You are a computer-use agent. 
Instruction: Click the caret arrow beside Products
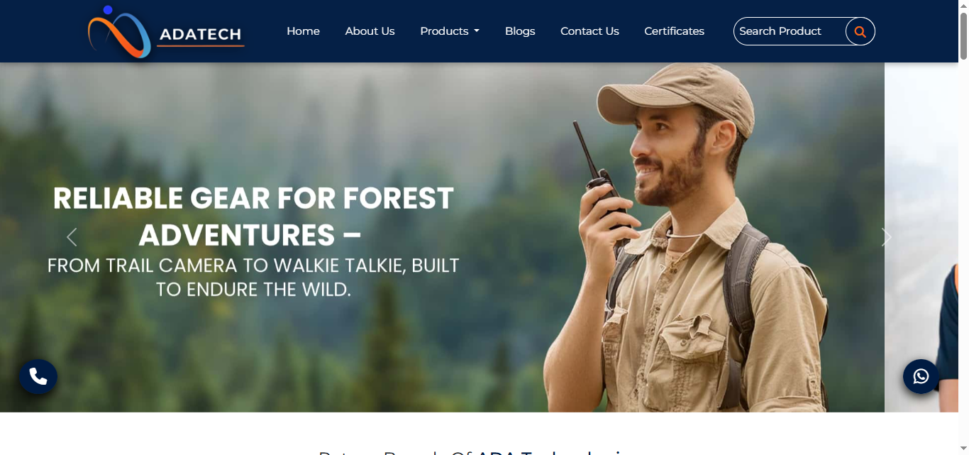477,31
